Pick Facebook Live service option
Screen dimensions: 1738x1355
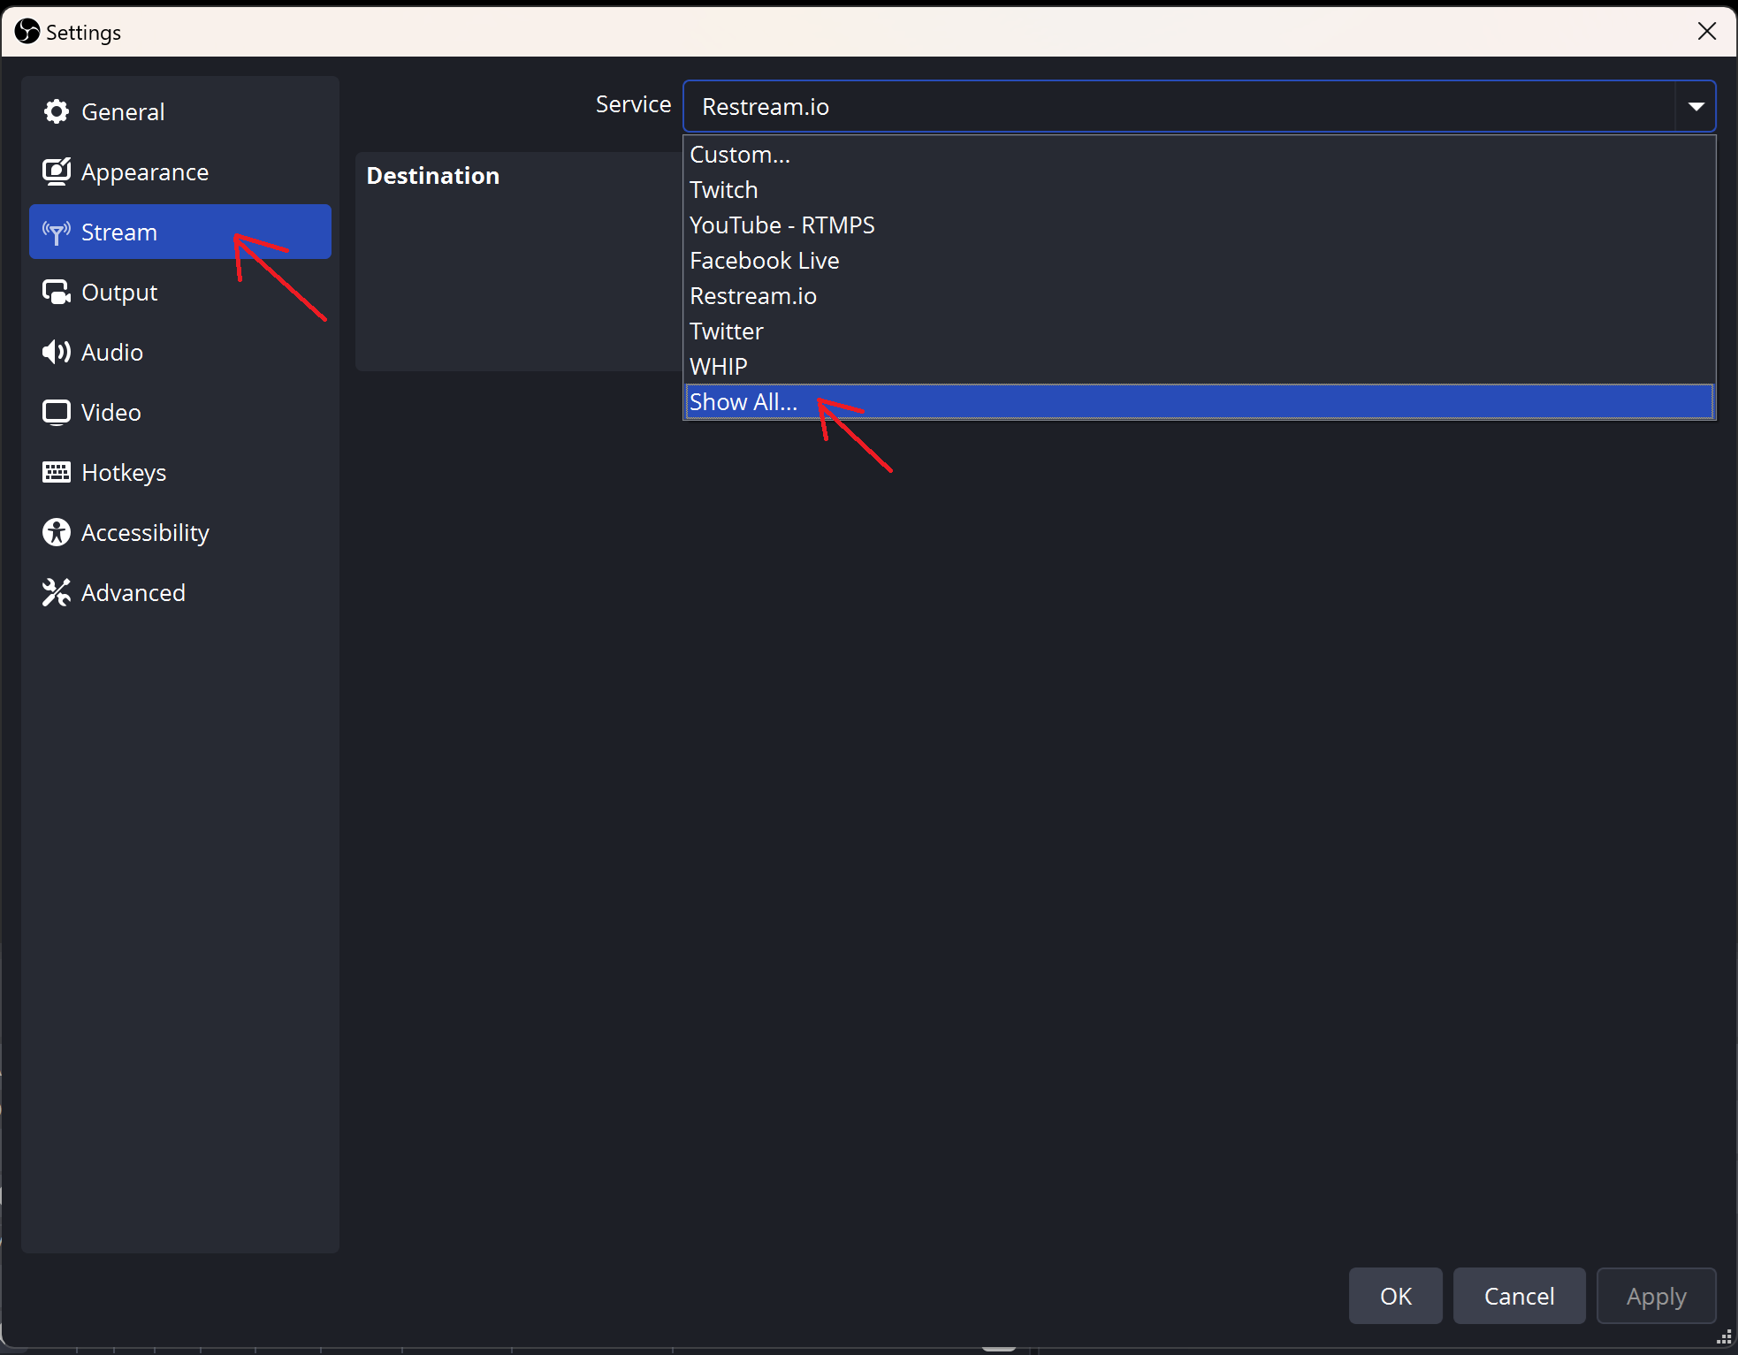pyautogui.click(x=1200, y=261)
